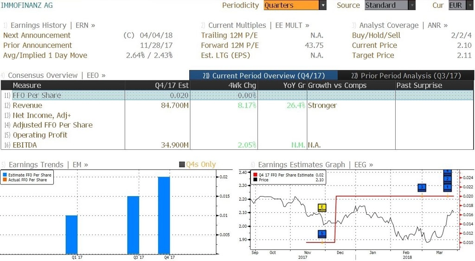475x261 pixels.
Task: Click the 4Wk Chg column header
Action: (224, 85)
